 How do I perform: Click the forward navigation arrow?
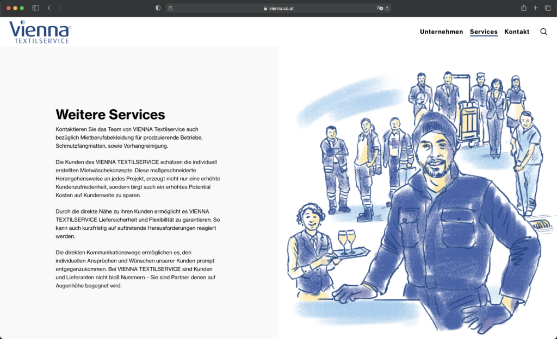point(60,8)
